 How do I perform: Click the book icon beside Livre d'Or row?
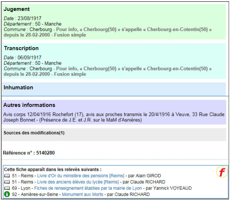point(7,176)
